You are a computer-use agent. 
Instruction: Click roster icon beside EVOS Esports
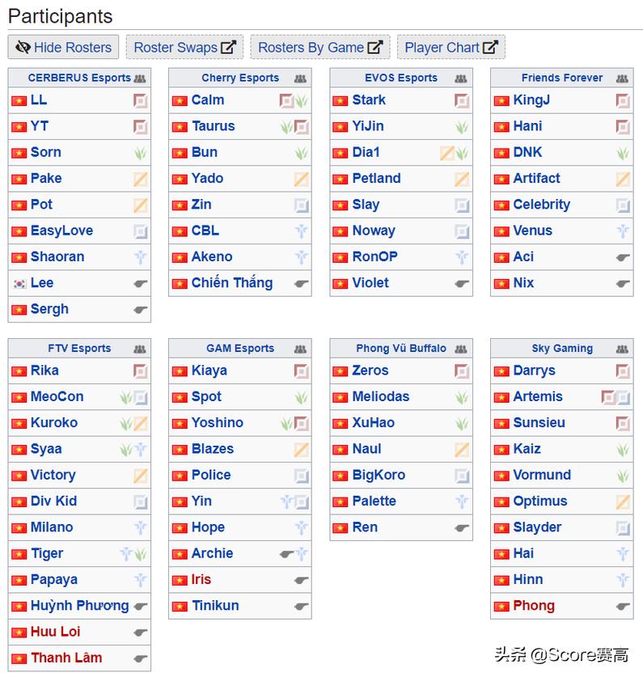[461, 78]
